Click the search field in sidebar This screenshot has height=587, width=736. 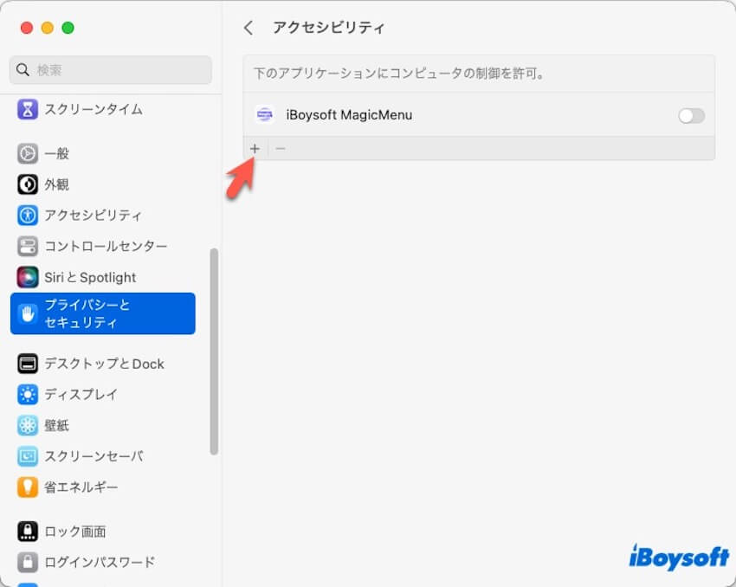111,70
